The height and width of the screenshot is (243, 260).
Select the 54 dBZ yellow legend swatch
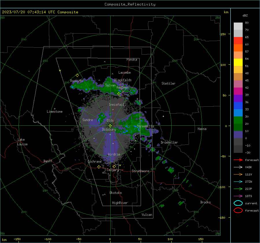(x=238, y=62)
